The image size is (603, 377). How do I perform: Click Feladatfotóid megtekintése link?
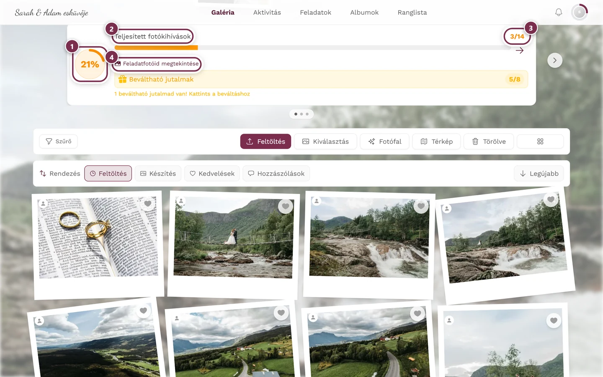pos(157,64)
